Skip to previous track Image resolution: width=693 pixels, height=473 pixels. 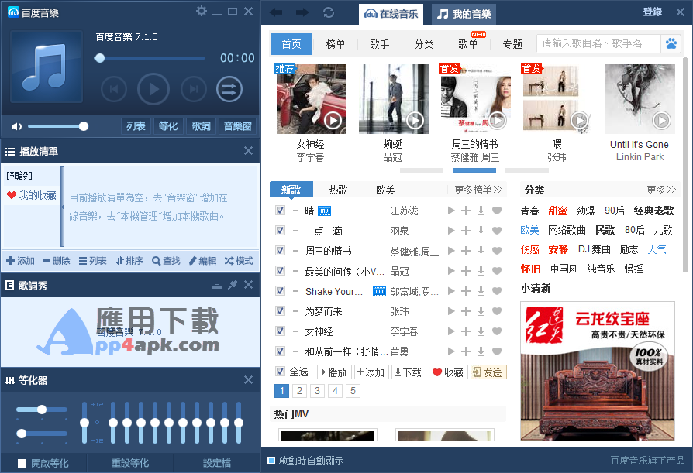[x=114, y=89]
